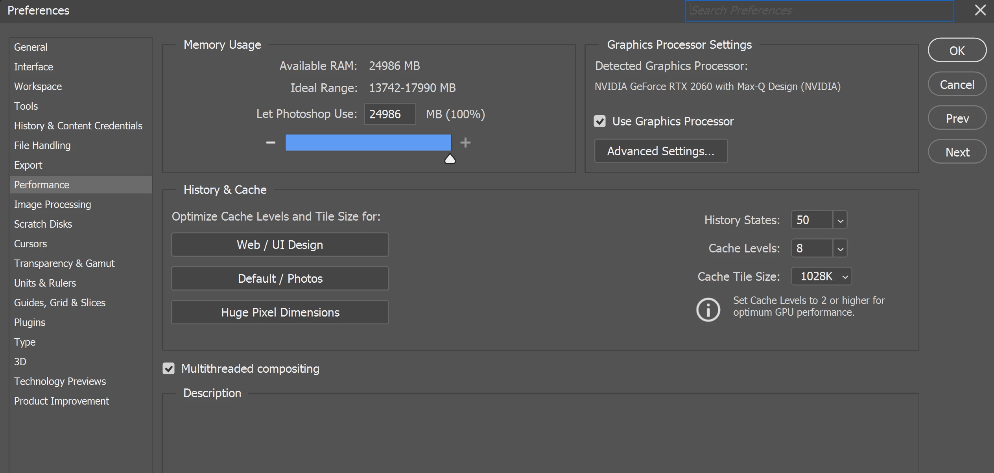Click the Let Photoshop Use value field
Image resolution: width=994 pixels, height=473 pixels.
click(x=389, y=114)
